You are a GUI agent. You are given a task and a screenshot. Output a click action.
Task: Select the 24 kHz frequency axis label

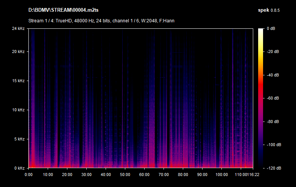[18, 28]
